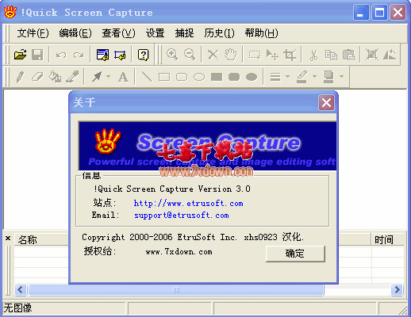Select the dashed rectangle selection tool
Screen dimensions: 411x317
pyautogui.click(x=255, y=55)
